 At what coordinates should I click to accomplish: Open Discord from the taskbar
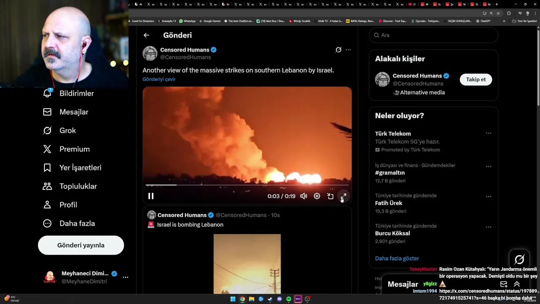pyautogui.click(x=279, y=299)
